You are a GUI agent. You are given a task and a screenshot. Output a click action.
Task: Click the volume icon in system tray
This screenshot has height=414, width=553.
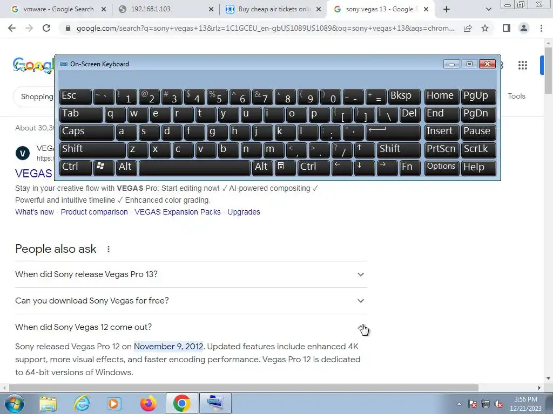tap(498, 404)
